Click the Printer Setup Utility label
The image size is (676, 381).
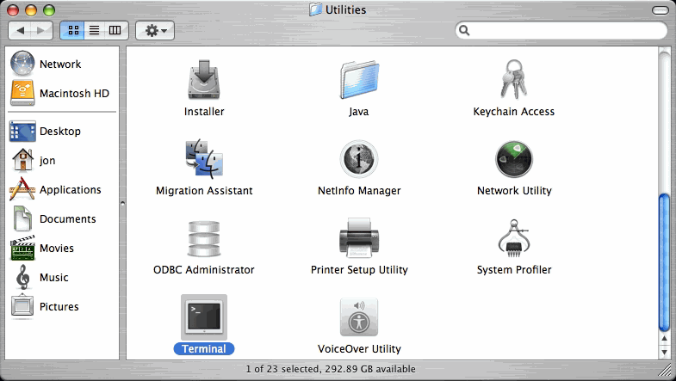click(x=359, y=270)
